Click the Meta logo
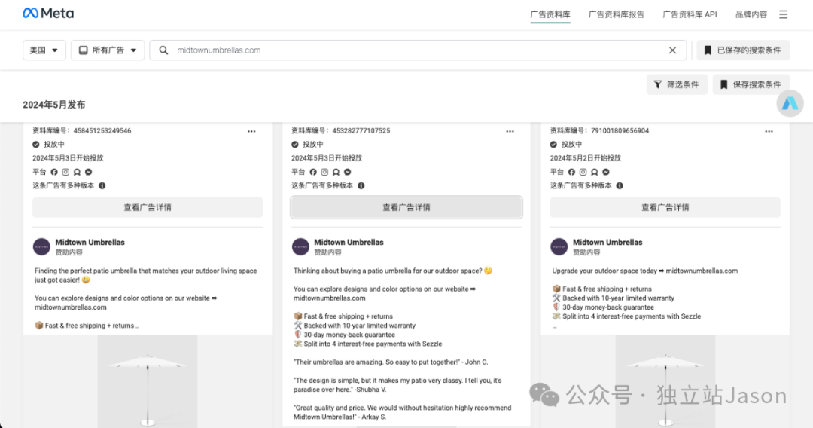 tap(48, 14)
